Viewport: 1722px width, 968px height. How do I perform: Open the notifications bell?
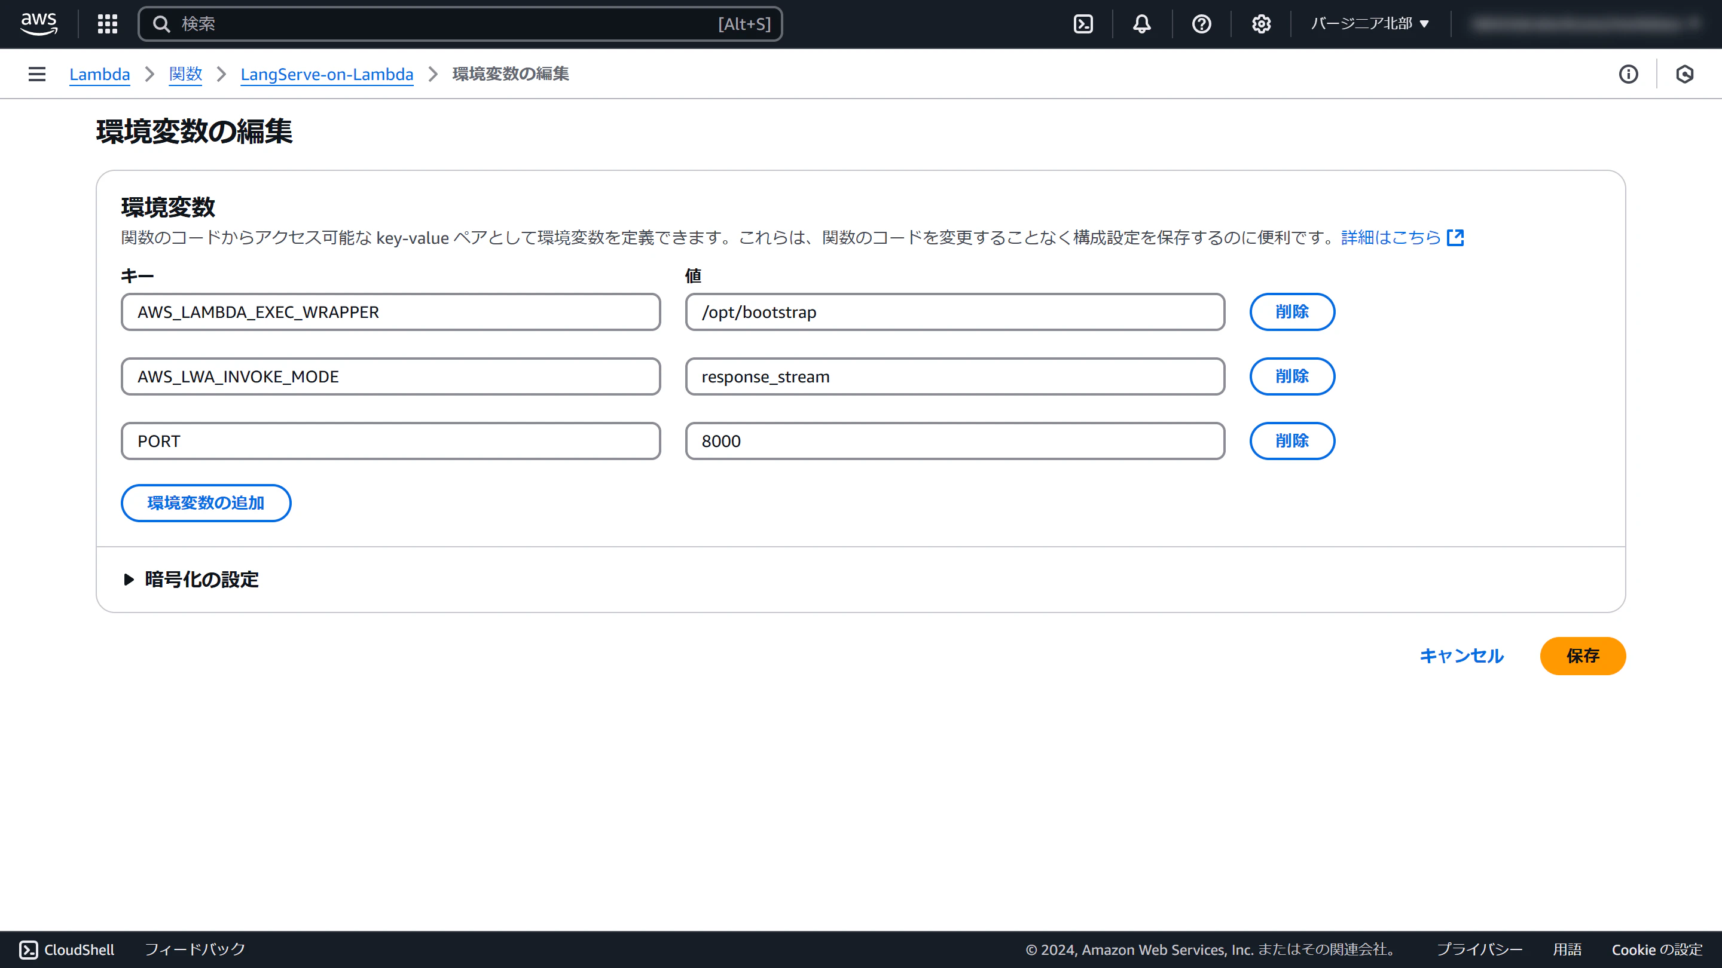[1142, 24]
